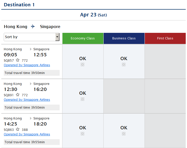187x148 pixels.
Task: Select Business Class for flight SQ863
Action: click(x=124, y=134)
